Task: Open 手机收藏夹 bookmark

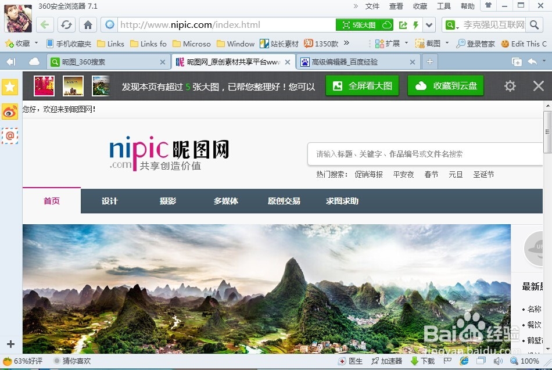Action: tap(69, 44)
